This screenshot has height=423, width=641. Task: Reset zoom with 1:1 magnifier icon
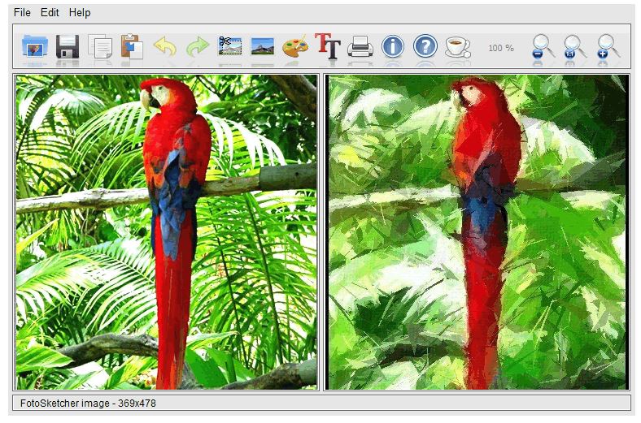(575, 46)
